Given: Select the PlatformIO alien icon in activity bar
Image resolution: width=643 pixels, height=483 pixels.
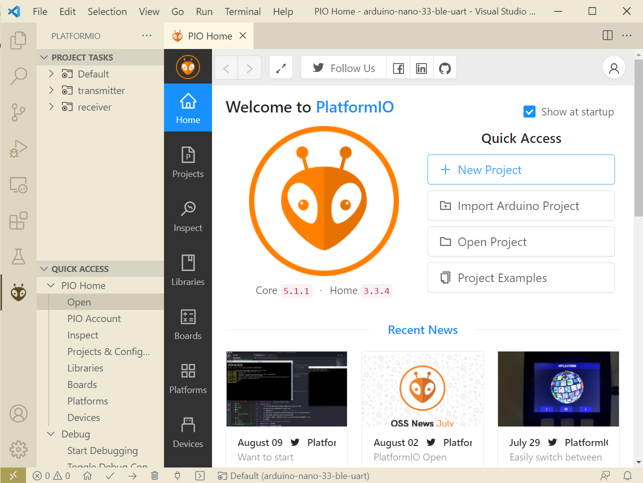Looking at the screenshot, I should pos(18,292).
